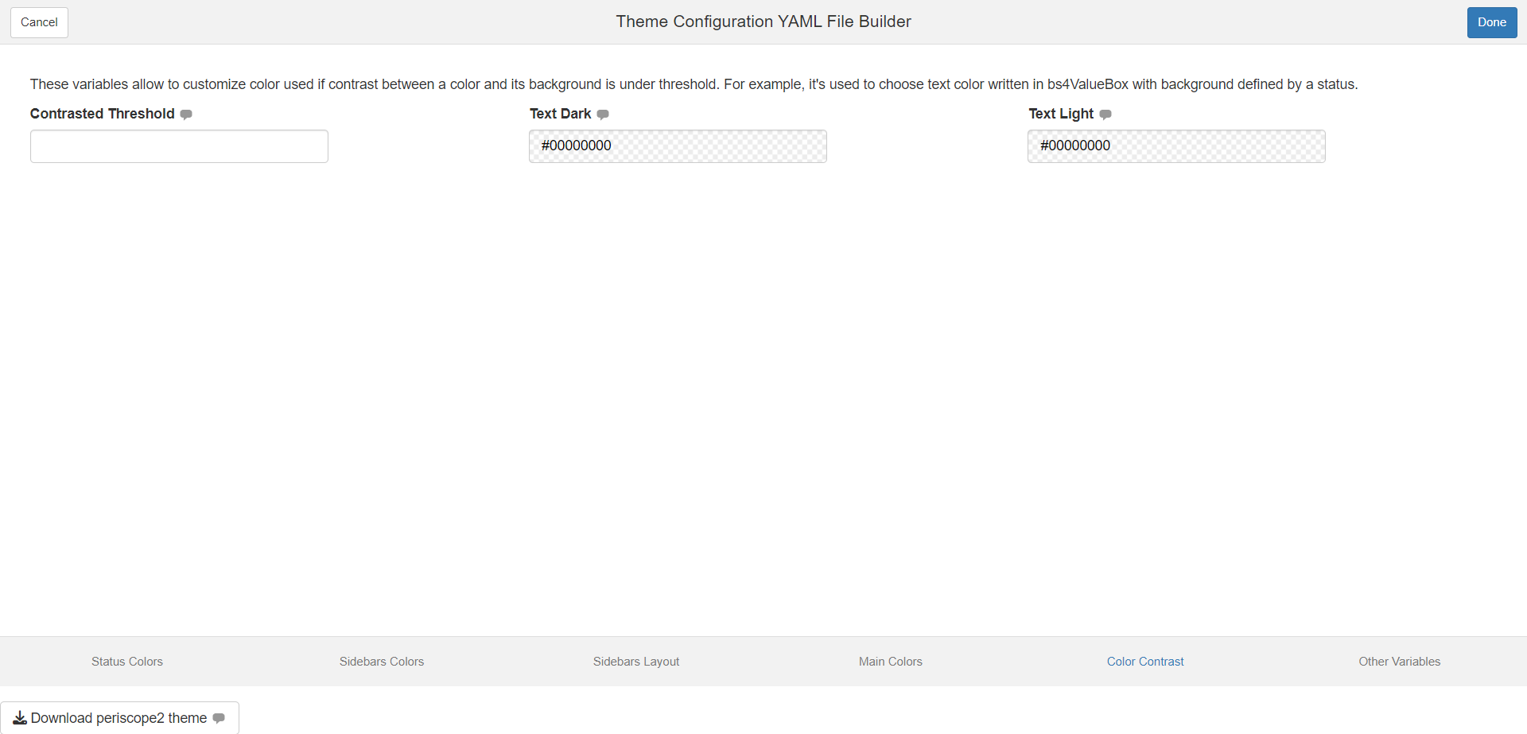Open the Status Colors tab
This screenshot has height=734, width=1527.
[x=127, y=662]
